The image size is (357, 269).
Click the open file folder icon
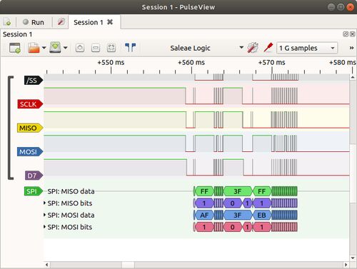(x=34, y=48)
